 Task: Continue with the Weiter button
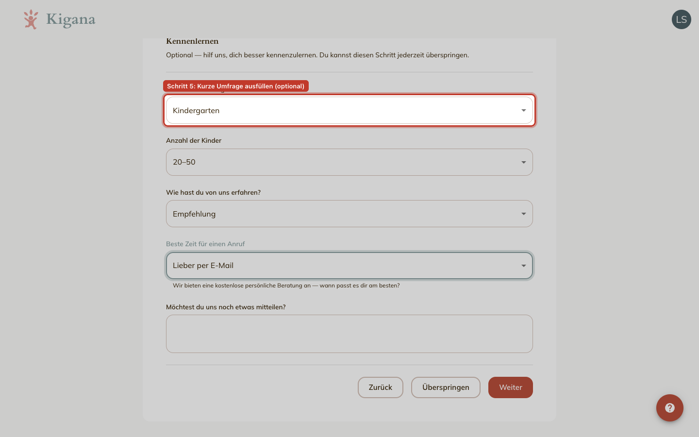click(511, 387)
